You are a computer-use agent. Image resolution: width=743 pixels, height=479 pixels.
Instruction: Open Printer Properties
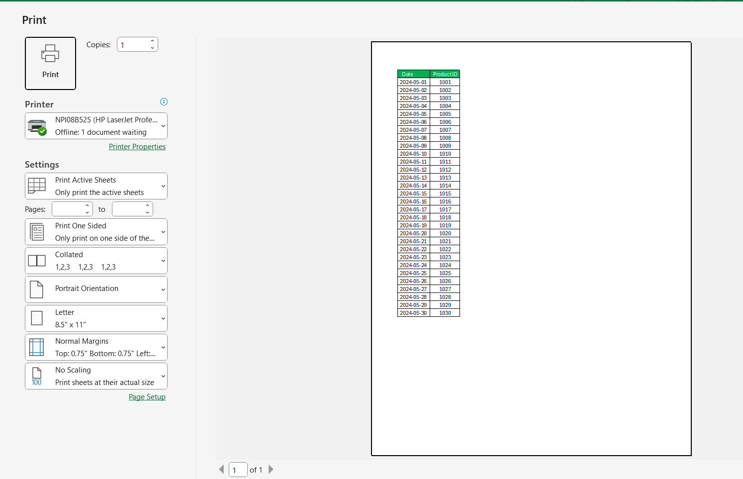pos(137,146)
